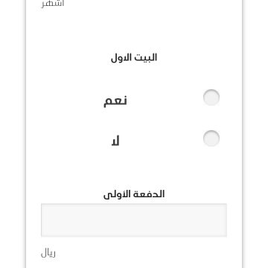
Task: Click the first payment section title
Action: pyautogui.click(x=134, y=194)
